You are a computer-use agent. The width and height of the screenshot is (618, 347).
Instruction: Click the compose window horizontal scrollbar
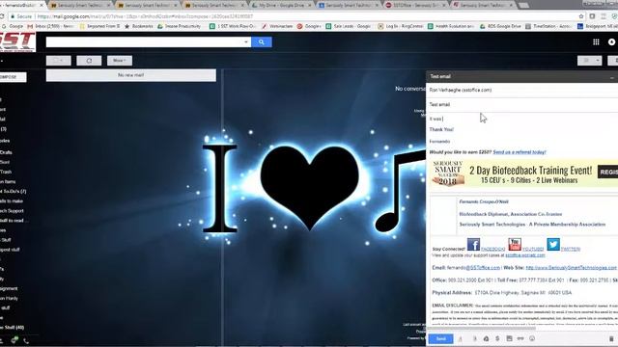pyautogui.click(x=482, y=328)
